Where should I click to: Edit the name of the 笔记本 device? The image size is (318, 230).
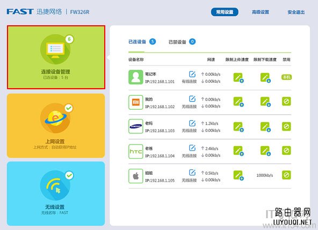click(192, 74)
